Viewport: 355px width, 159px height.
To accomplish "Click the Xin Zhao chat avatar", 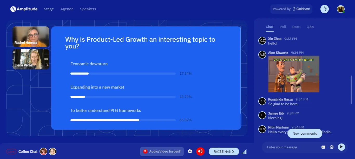I will [x=262, y=41].
